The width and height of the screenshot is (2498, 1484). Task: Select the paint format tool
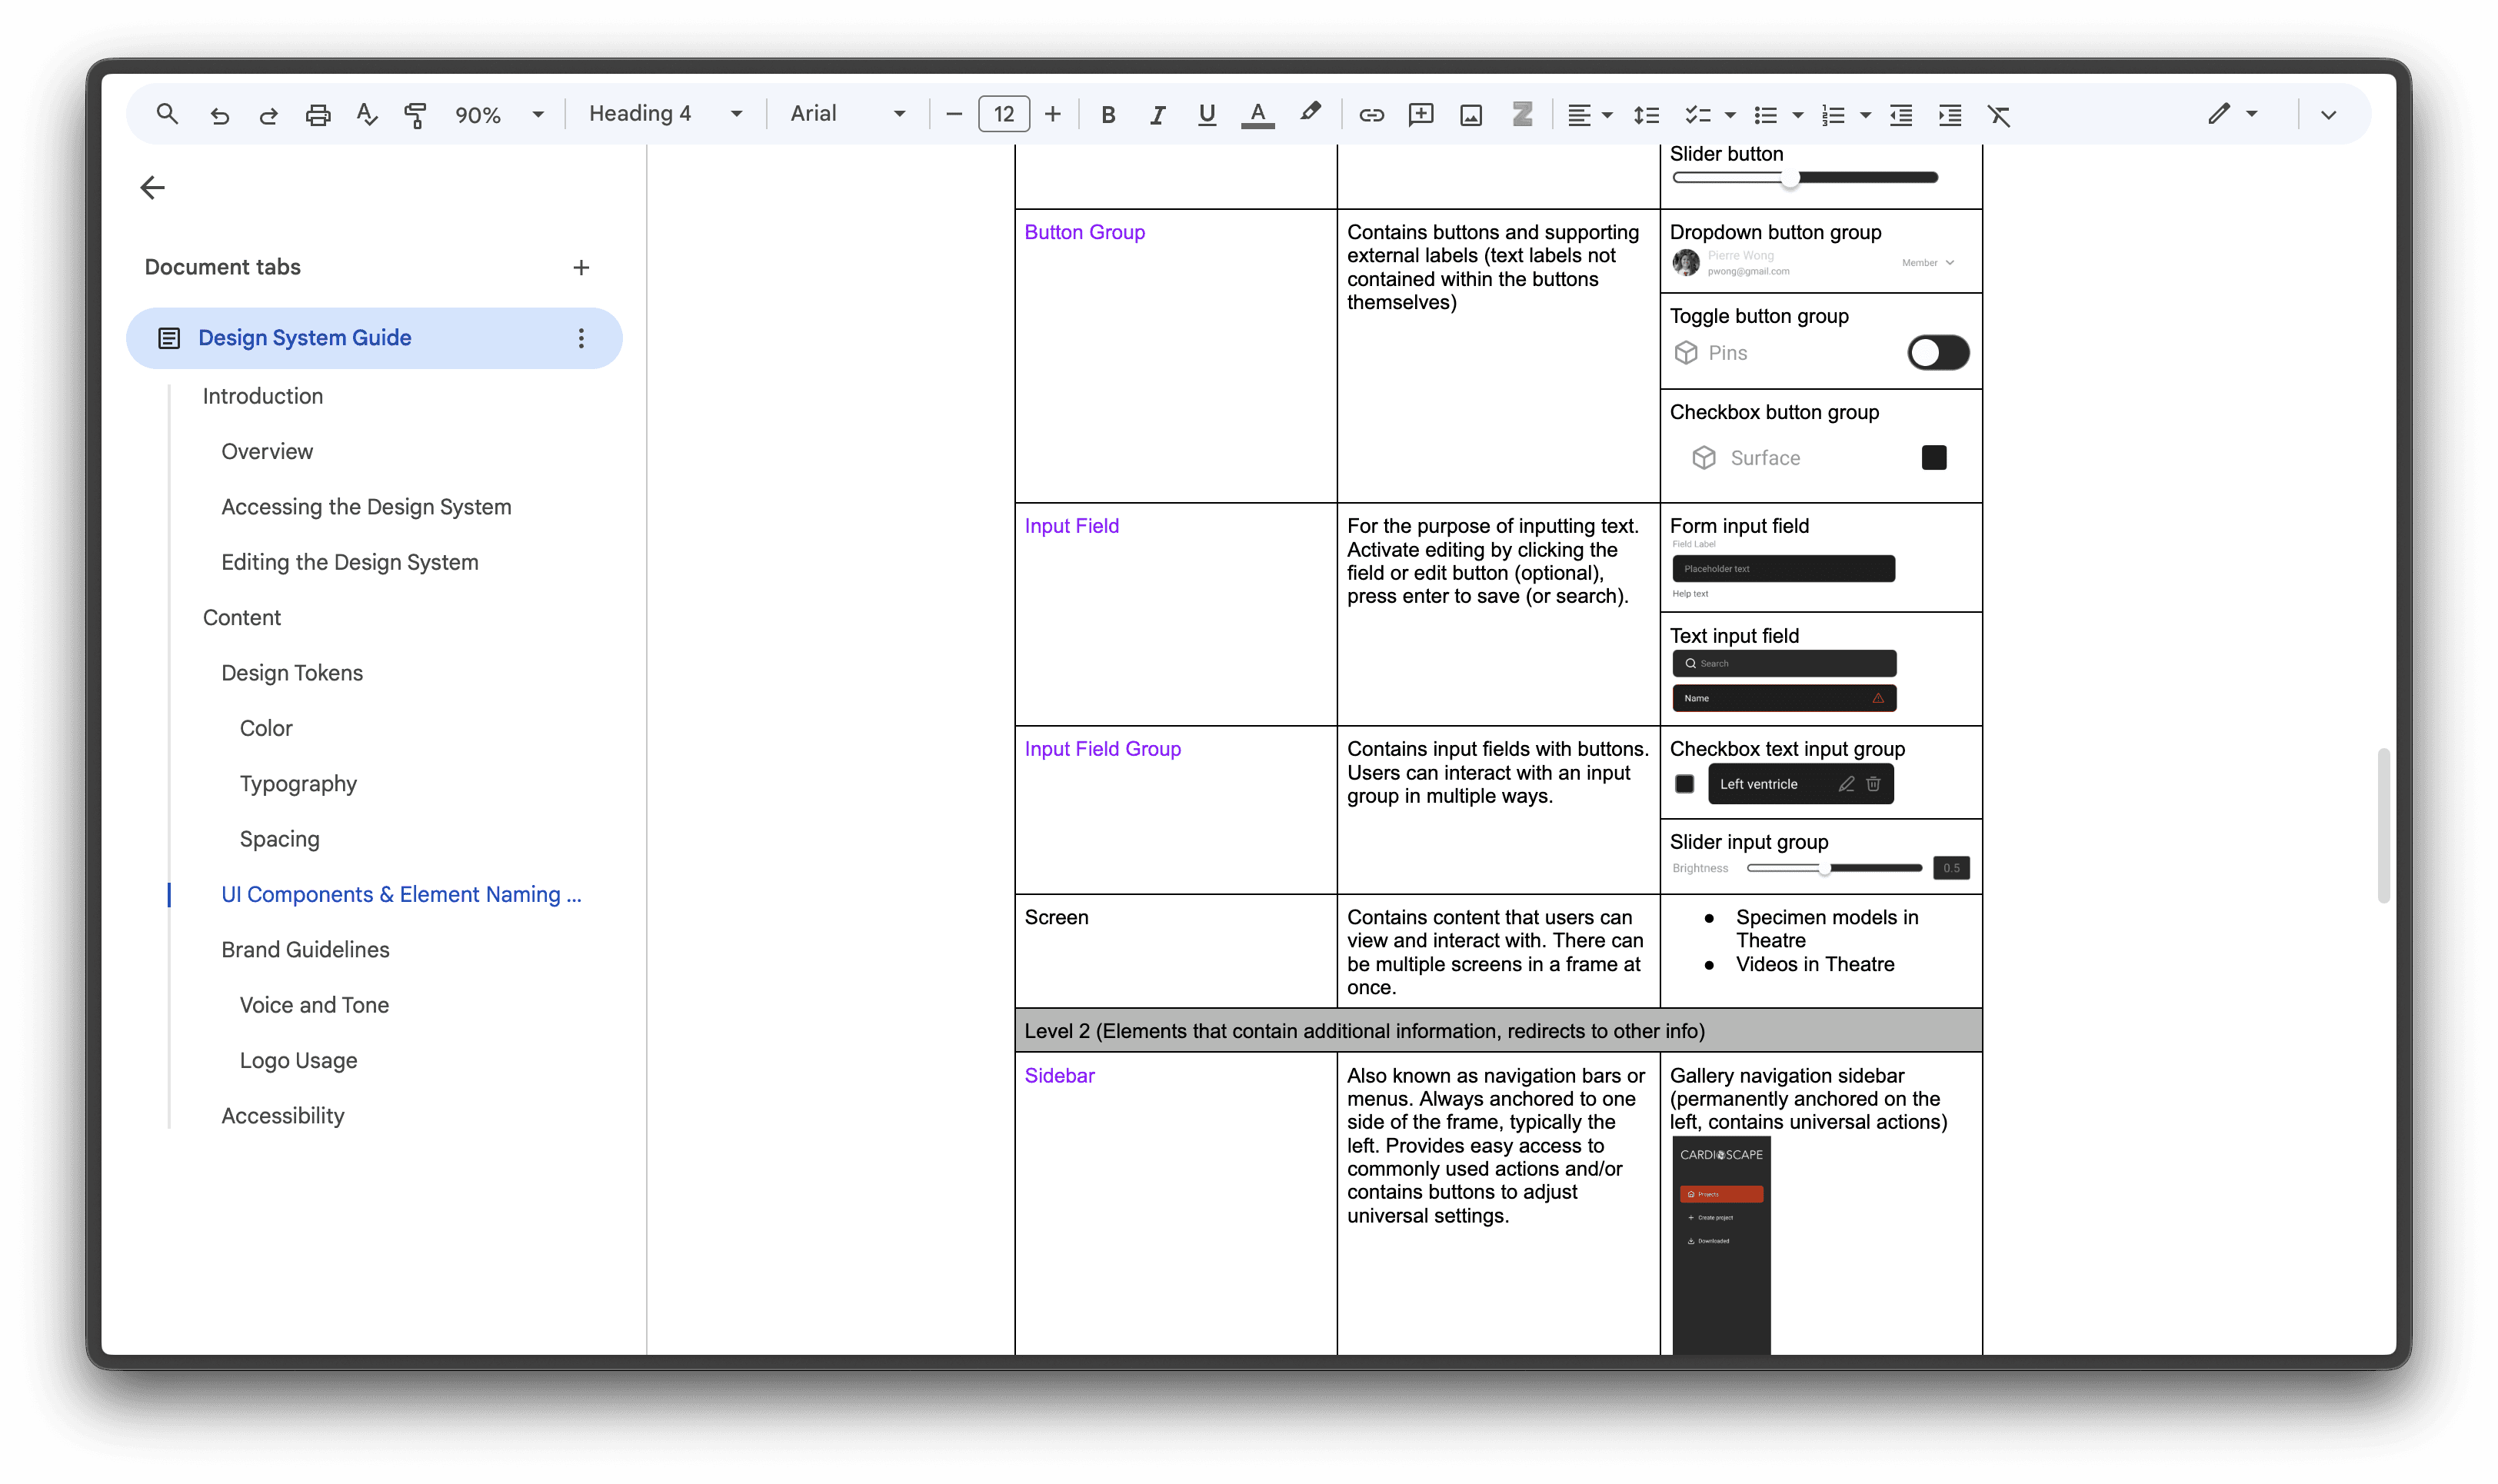coord(415,115)
